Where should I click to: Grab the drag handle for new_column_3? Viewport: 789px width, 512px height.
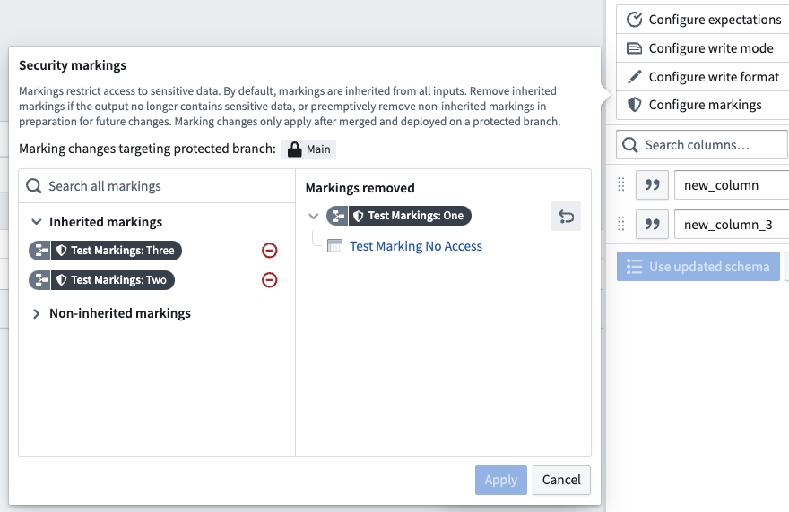point(621,224)
